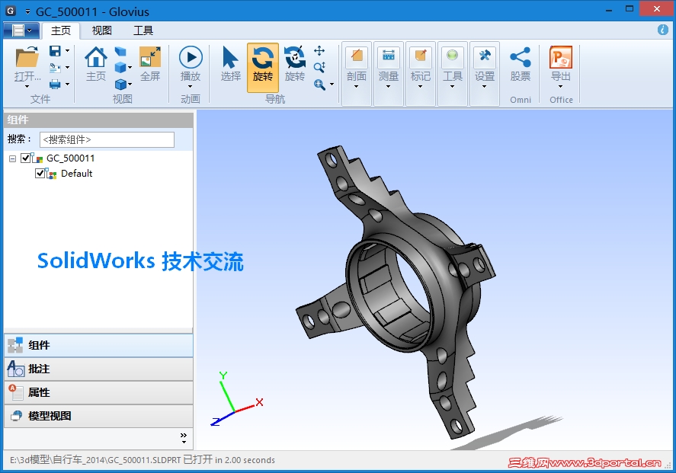
Task: Select the GC_500011 tree item label
Action: tap(70, 158)
